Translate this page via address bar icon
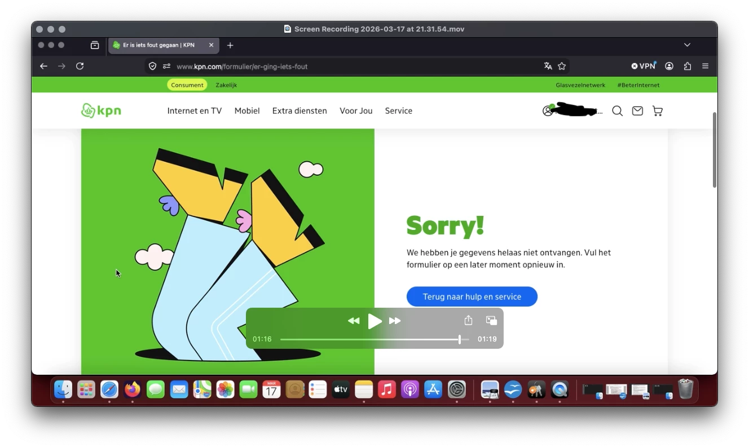 pos(548,66)
